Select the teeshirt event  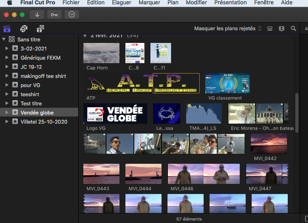click(39, 94)
